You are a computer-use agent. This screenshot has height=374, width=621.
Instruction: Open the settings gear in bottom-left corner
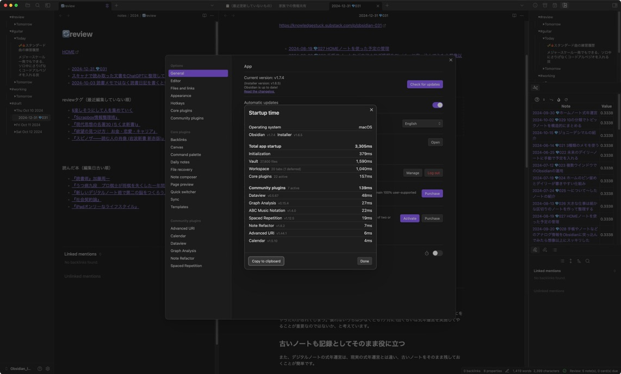tap(48, 369)
